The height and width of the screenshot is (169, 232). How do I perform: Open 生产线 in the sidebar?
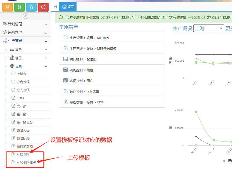(21, 114)
